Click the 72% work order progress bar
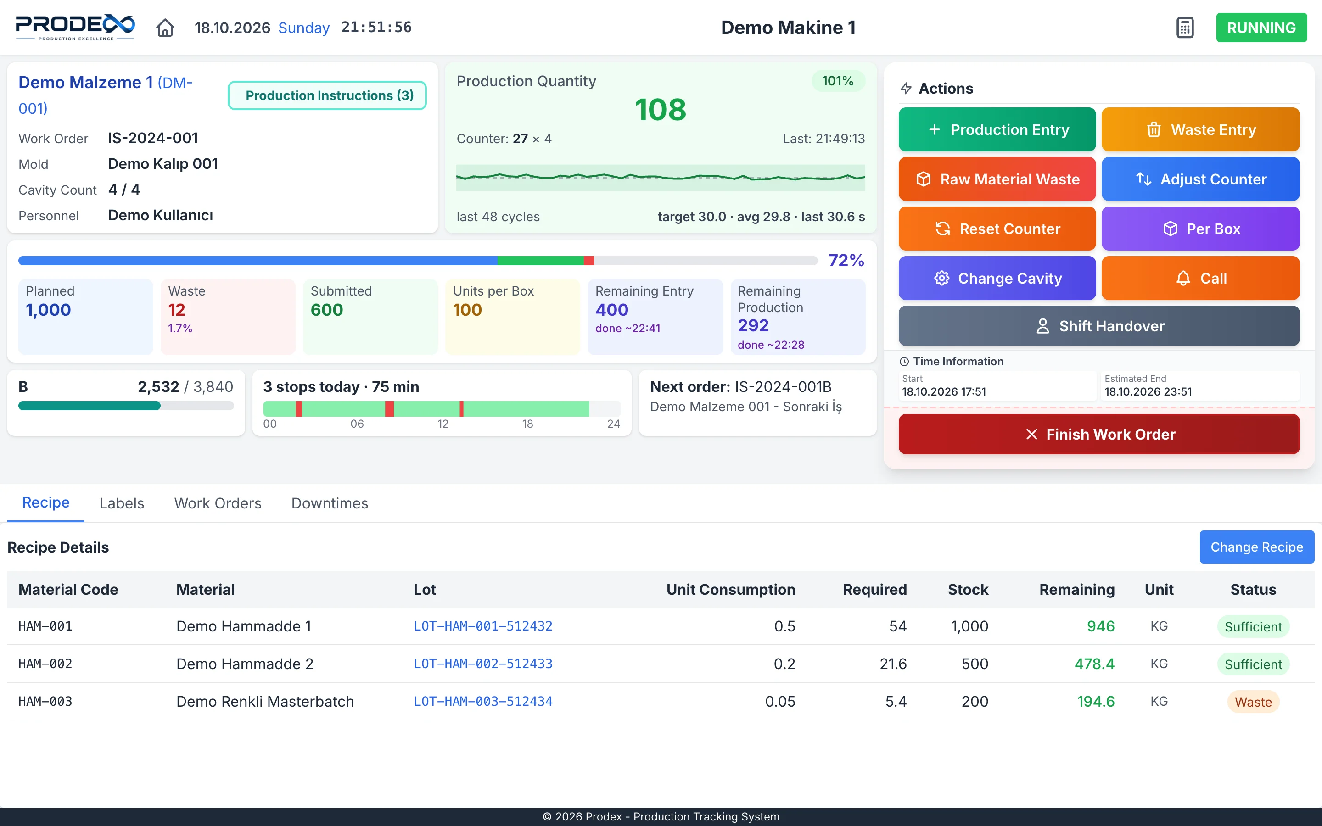Viewport: 1322px width, 826px height. (418, 261)
